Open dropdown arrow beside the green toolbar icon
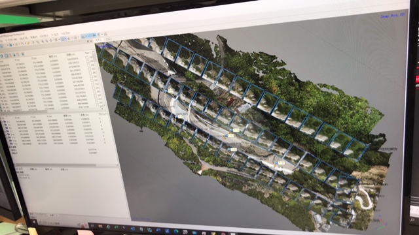Image resolution: width=419 pixels, height=235 pixels. point(102,35)
